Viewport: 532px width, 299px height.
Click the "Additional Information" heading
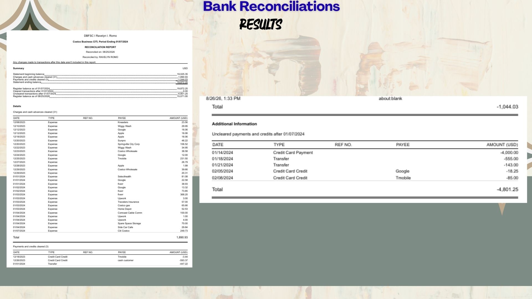234,124
